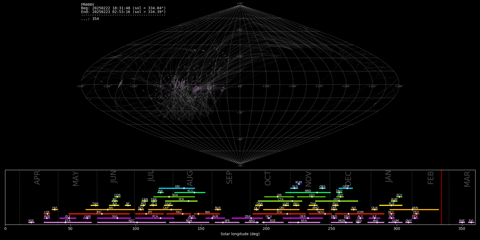Viewport: 480px width, 240px height.
Task: Select the 'End: 20250223 02:53:16' line
Action: click(x=123, y=12)
